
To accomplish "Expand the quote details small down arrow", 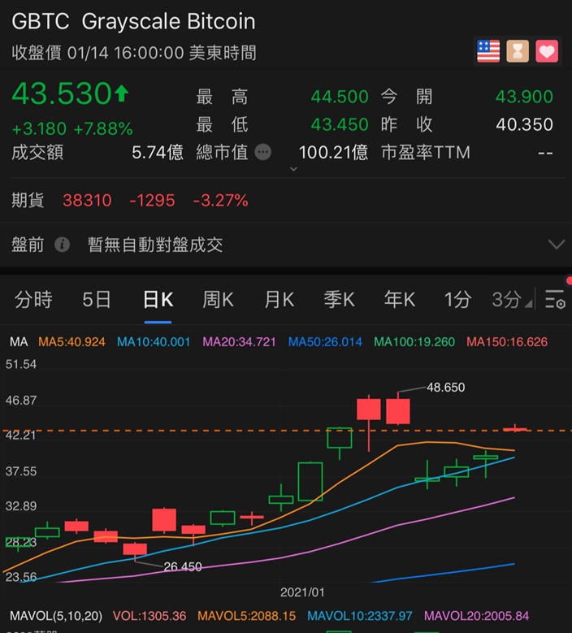I will point(294,169).
